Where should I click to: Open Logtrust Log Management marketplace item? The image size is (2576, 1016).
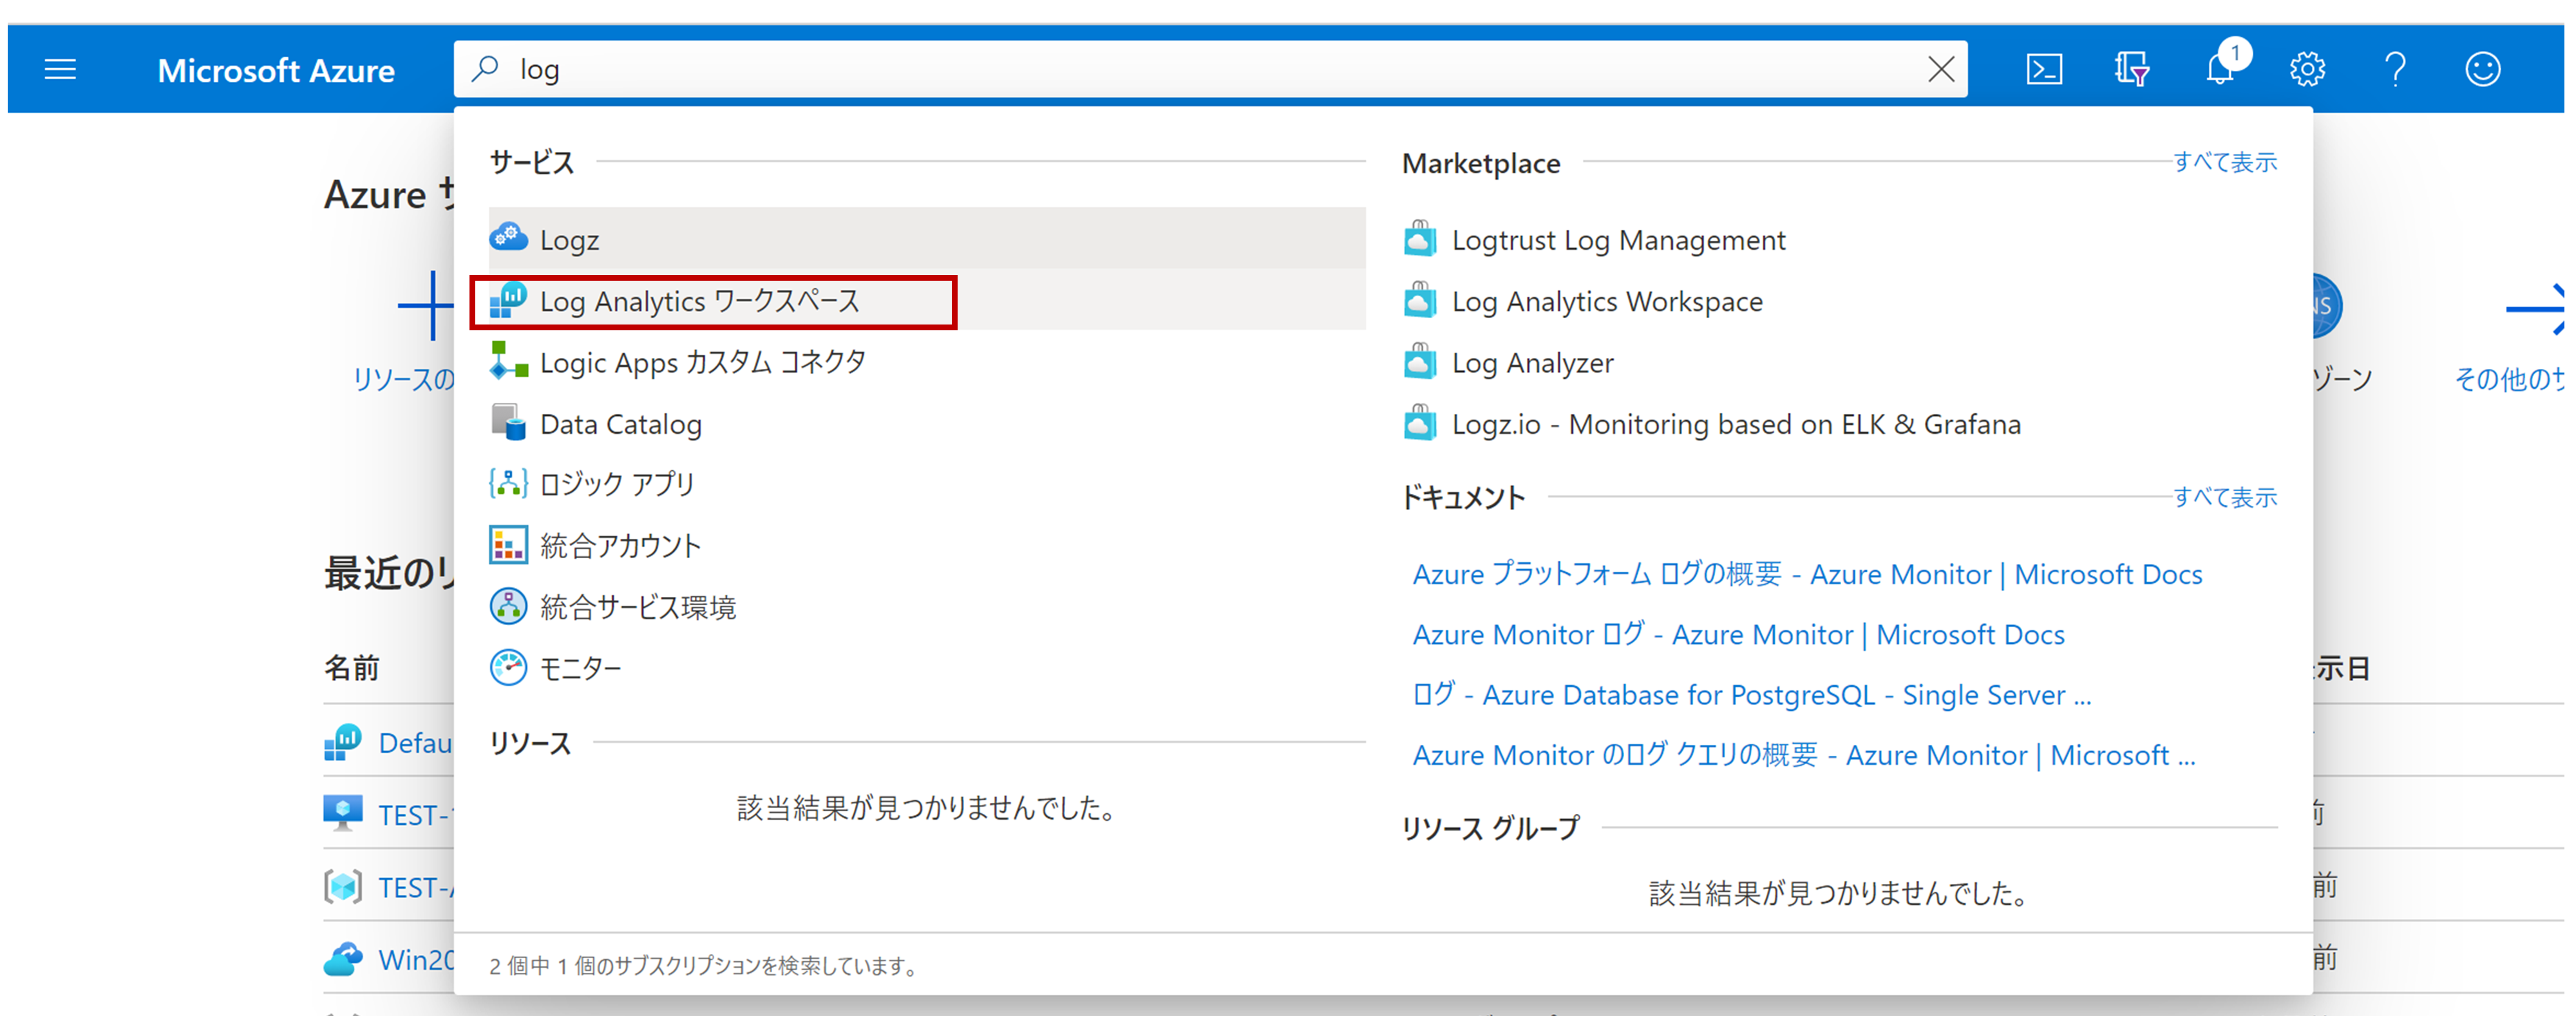[1617, 240]
